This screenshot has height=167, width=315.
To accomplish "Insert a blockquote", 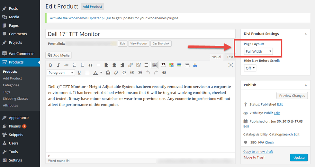I will [90, 65].
